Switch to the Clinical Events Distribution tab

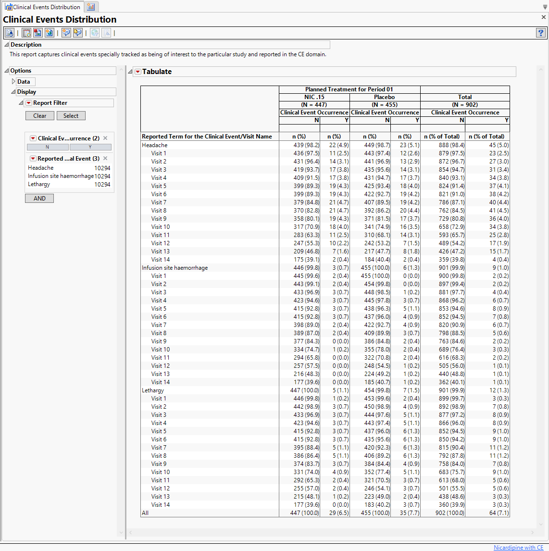click(42, 7)
